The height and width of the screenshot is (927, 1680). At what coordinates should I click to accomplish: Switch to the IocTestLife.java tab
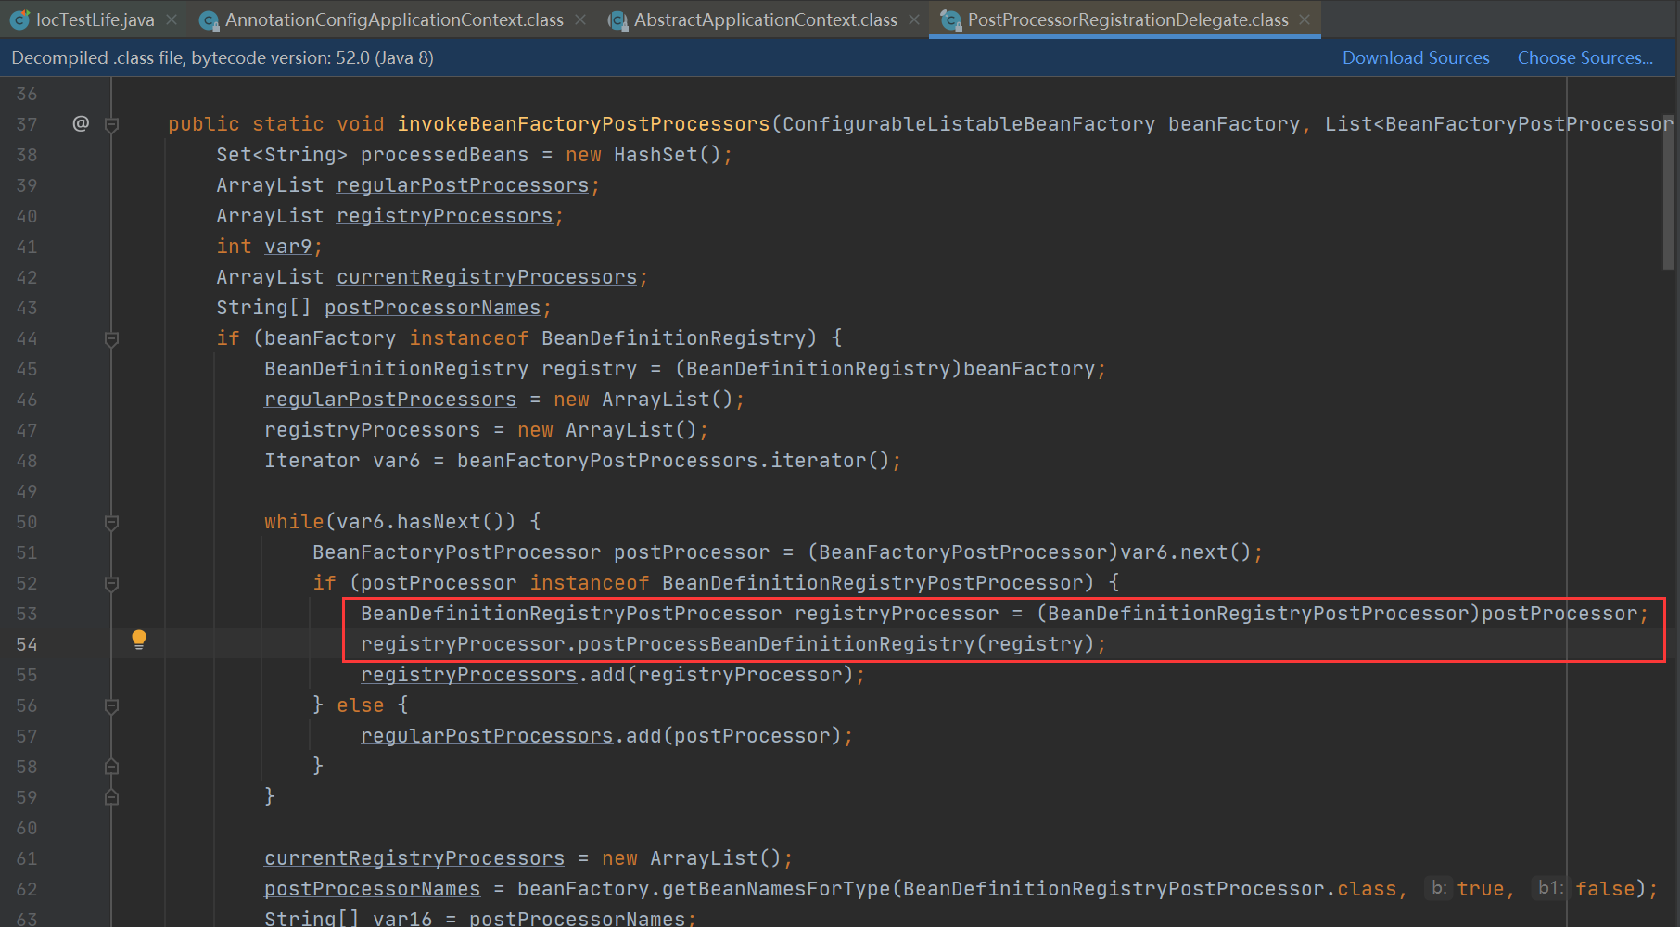pos(95,19)
